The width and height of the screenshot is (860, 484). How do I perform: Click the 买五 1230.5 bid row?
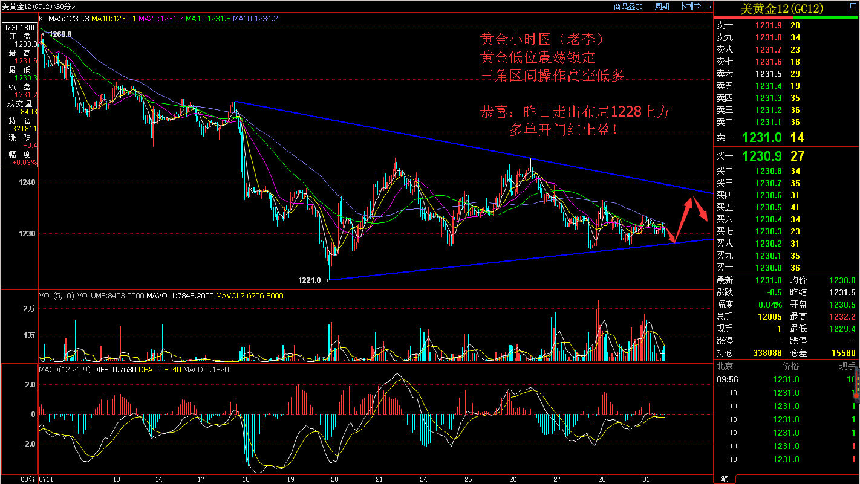pyautogui.click(x=786, y=207)
